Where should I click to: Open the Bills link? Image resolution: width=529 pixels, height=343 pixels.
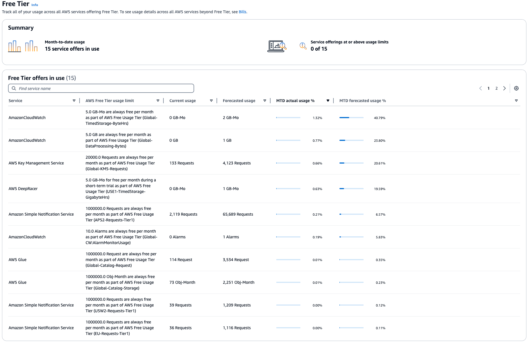click(x=242, y=12)
